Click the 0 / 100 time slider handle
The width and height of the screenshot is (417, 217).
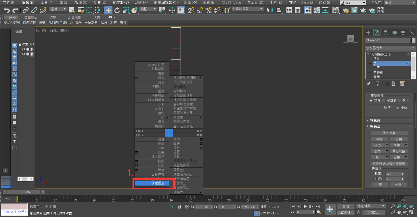coord(24,192)
